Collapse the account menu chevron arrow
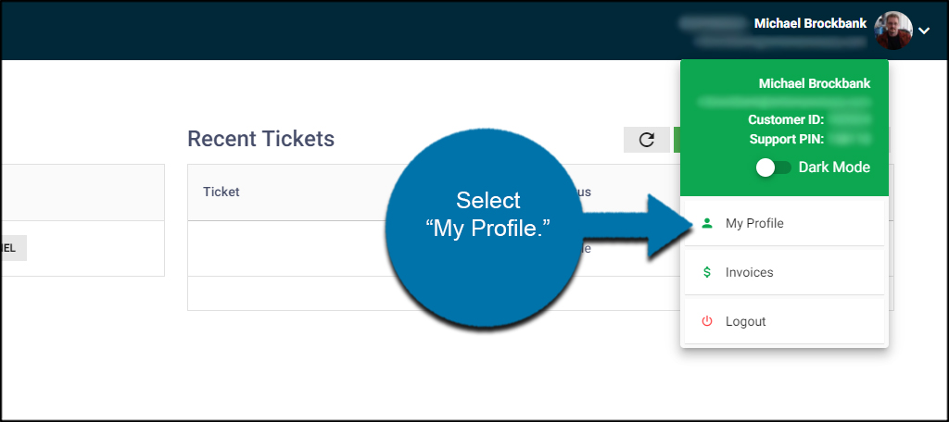The height and width of the screenshot is (422, 949). pyautogui.click(x=924, y=31)
